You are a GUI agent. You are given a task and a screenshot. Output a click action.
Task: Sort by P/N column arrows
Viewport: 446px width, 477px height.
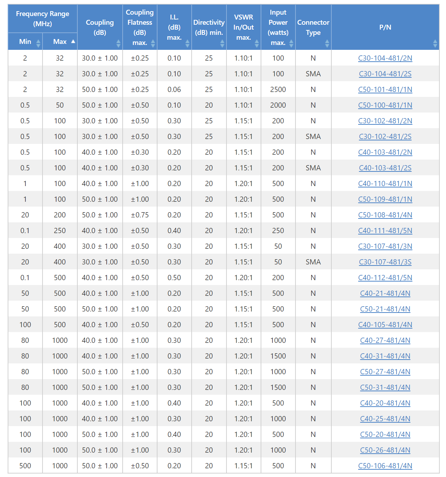pyautogui.click(x=435, y=44)
